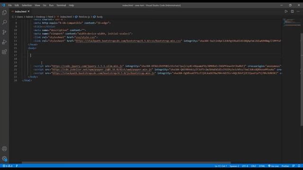Click the errors and warnings status indicator
This screenshot has height=170, width=303.
[8, 166]
